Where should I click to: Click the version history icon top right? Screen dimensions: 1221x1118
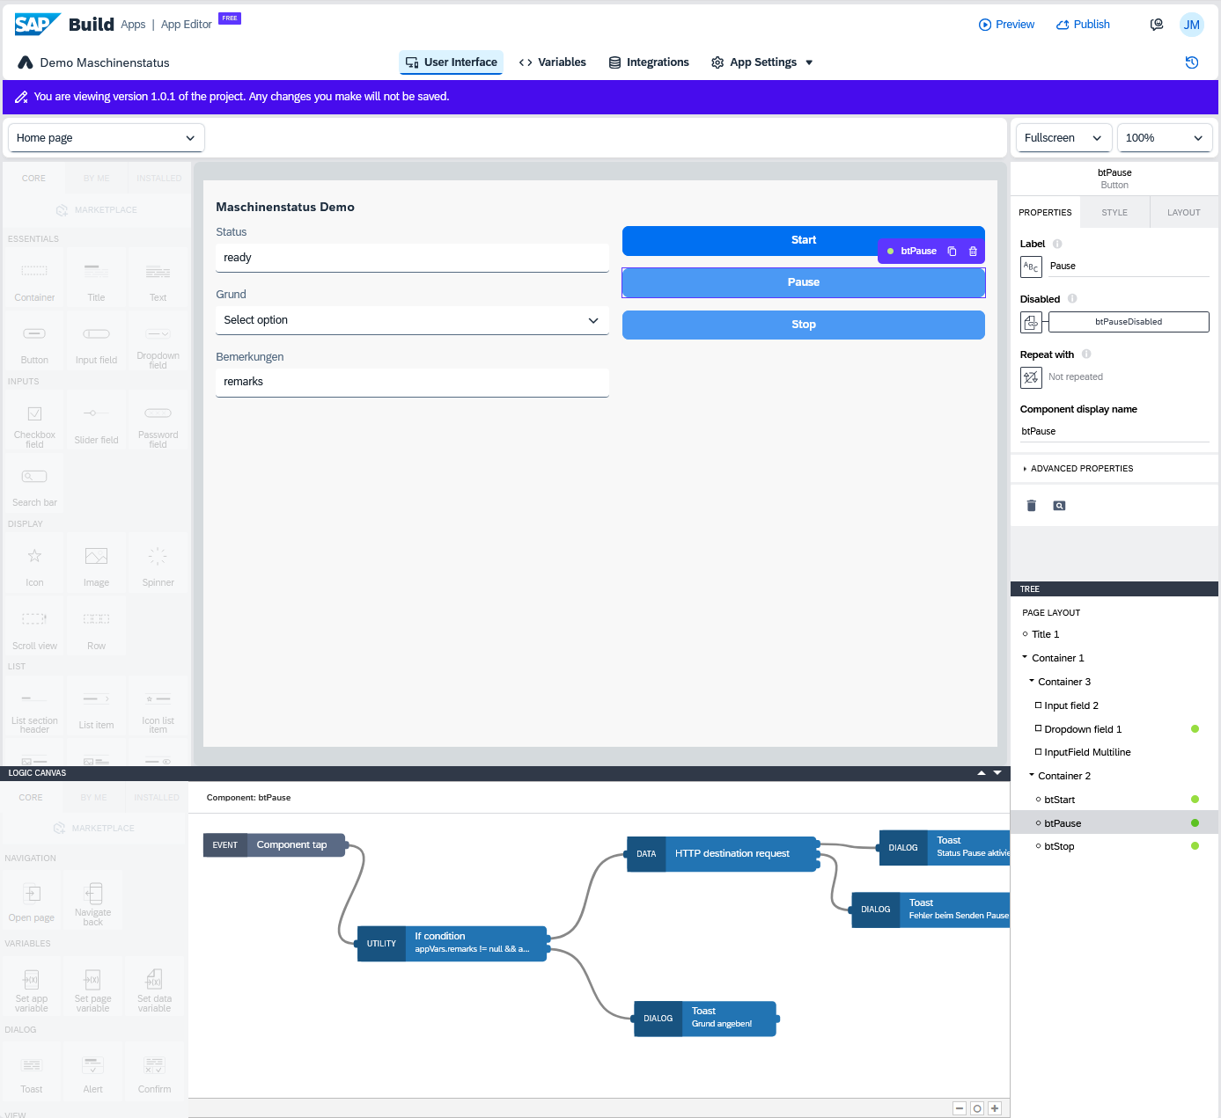(1191, 62)
